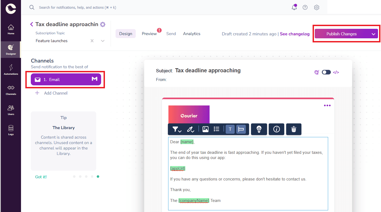Open the help question mark icon
The width and height of the screenshot is (381, 212).
(305, 7)
